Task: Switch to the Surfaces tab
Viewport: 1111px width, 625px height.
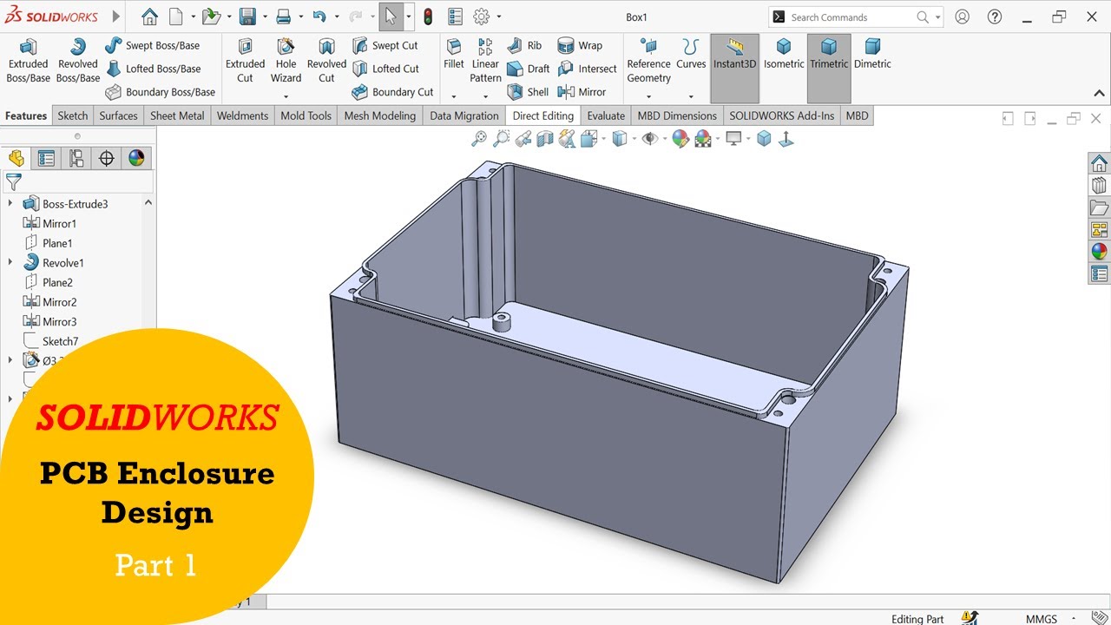Action: click(118, 115)
